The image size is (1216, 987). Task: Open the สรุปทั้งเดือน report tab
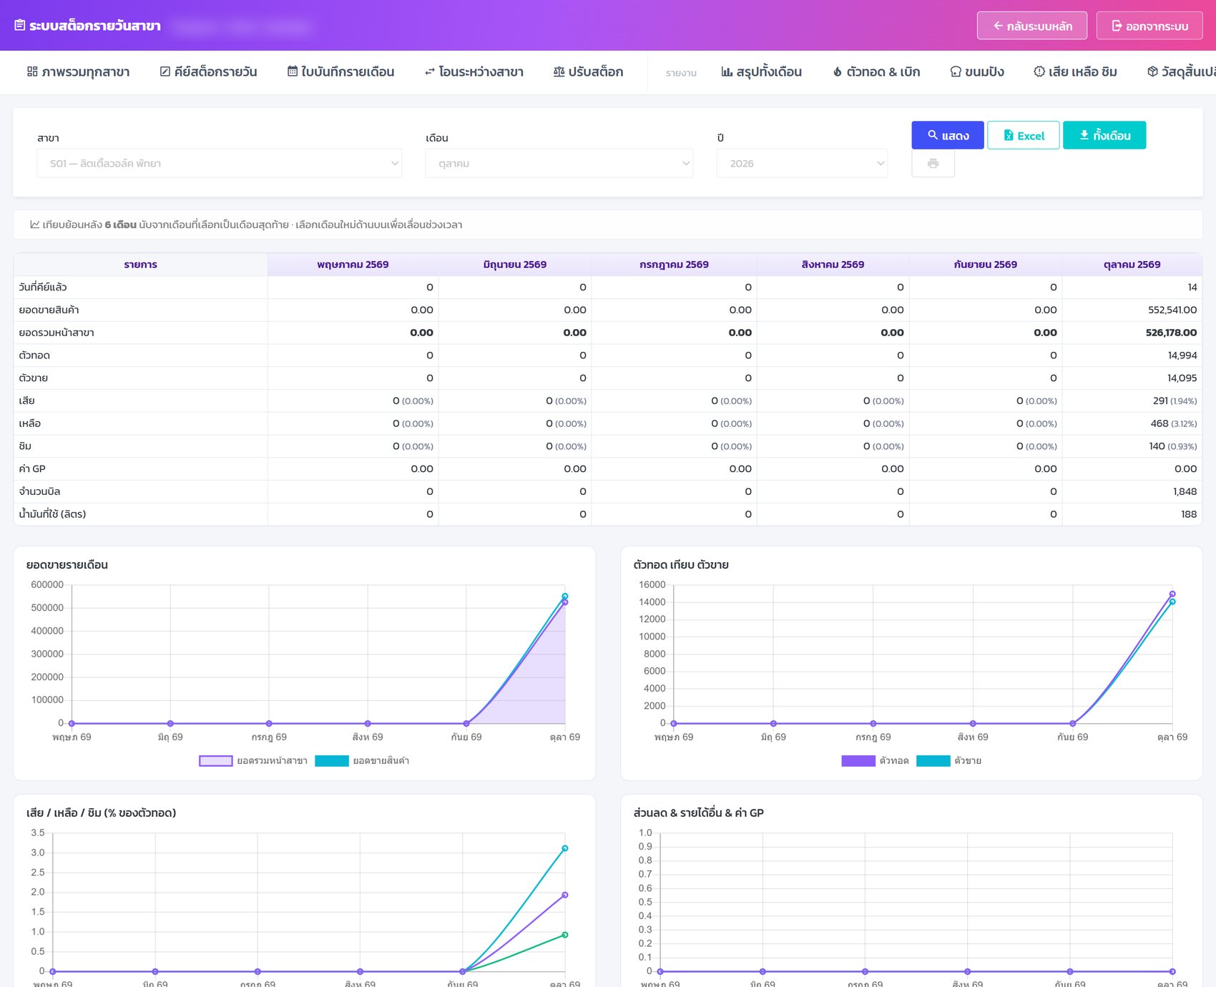pos(761,72)
